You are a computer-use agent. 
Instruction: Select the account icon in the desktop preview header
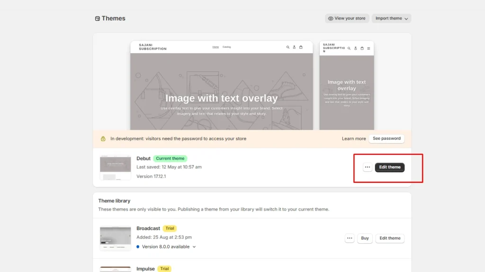coord(294,47)
